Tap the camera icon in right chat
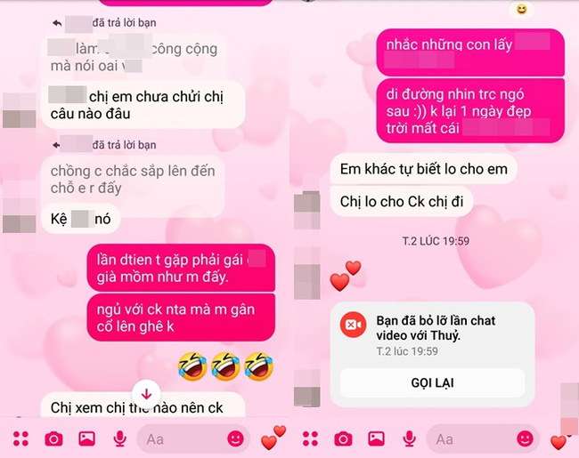 [343, 438]
